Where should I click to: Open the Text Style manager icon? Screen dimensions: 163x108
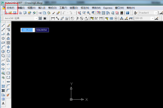tap(136, 13)
